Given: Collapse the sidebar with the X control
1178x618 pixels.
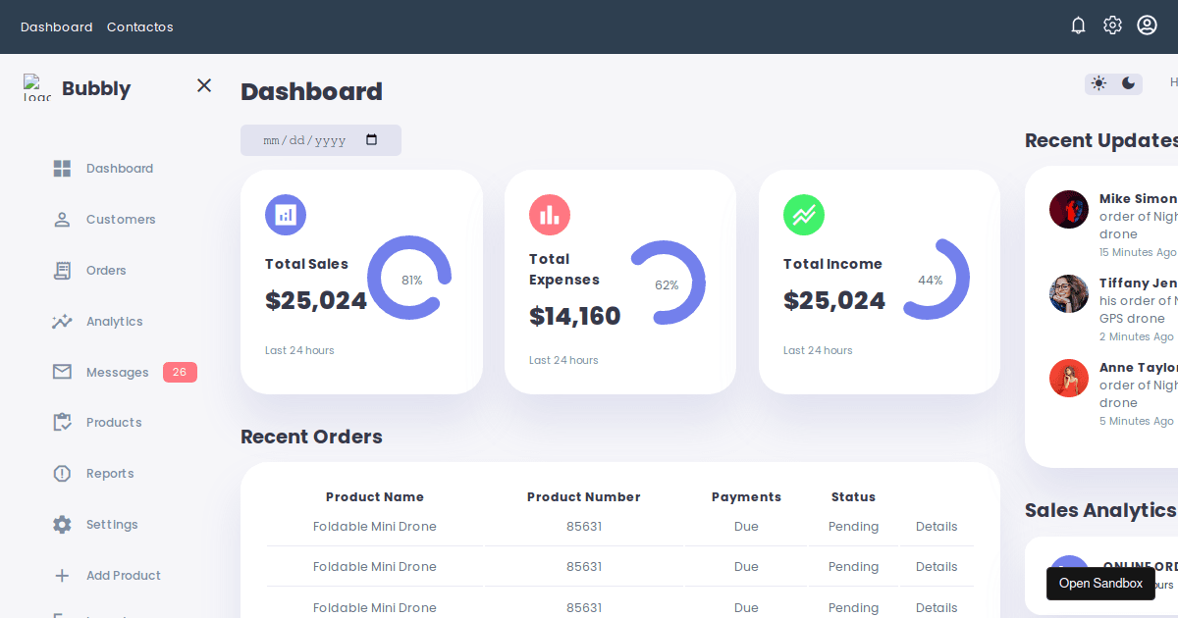Looking at the screenshot, I should point(203,85).
